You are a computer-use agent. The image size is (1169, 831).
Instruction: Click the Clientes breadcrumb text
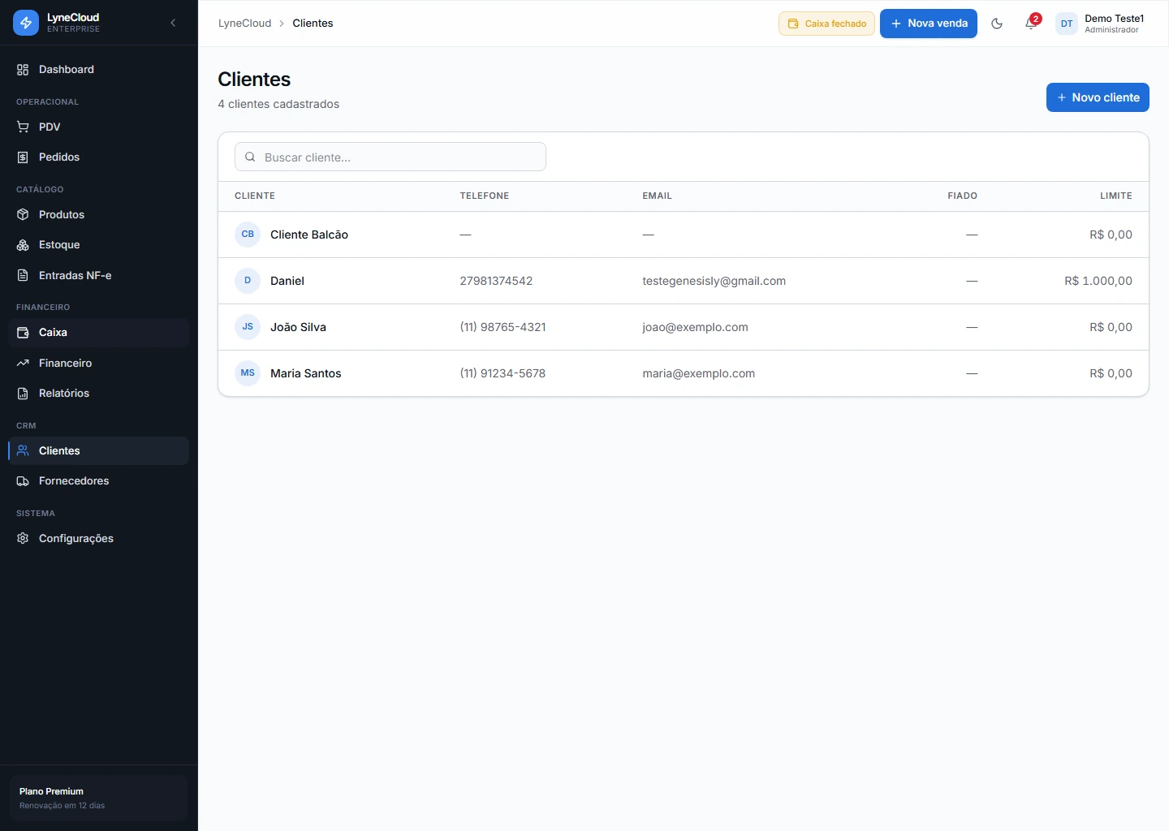313,24
